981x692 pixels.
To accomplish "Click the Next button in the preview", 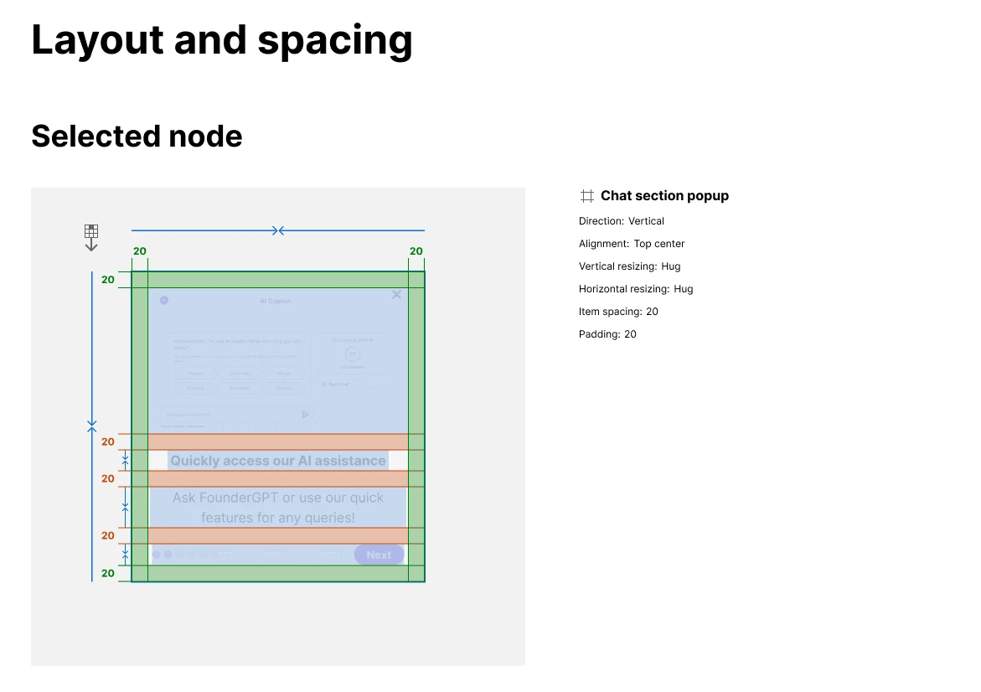I will tap(379, 555).
